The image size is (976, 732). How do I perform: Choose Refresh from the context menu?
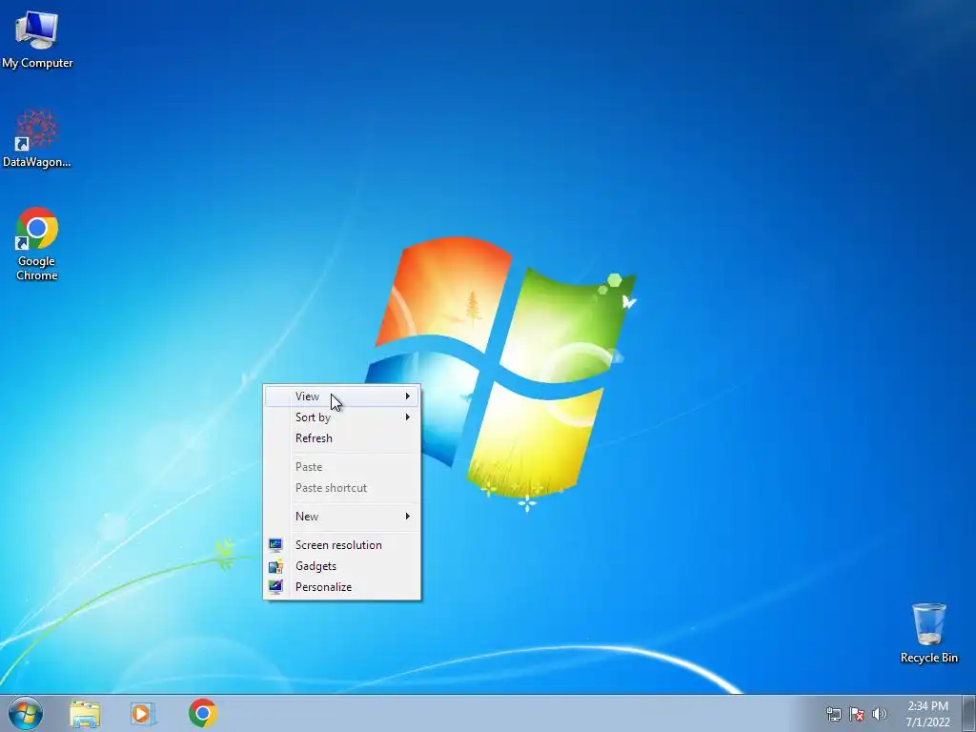[x=342, y=438]
